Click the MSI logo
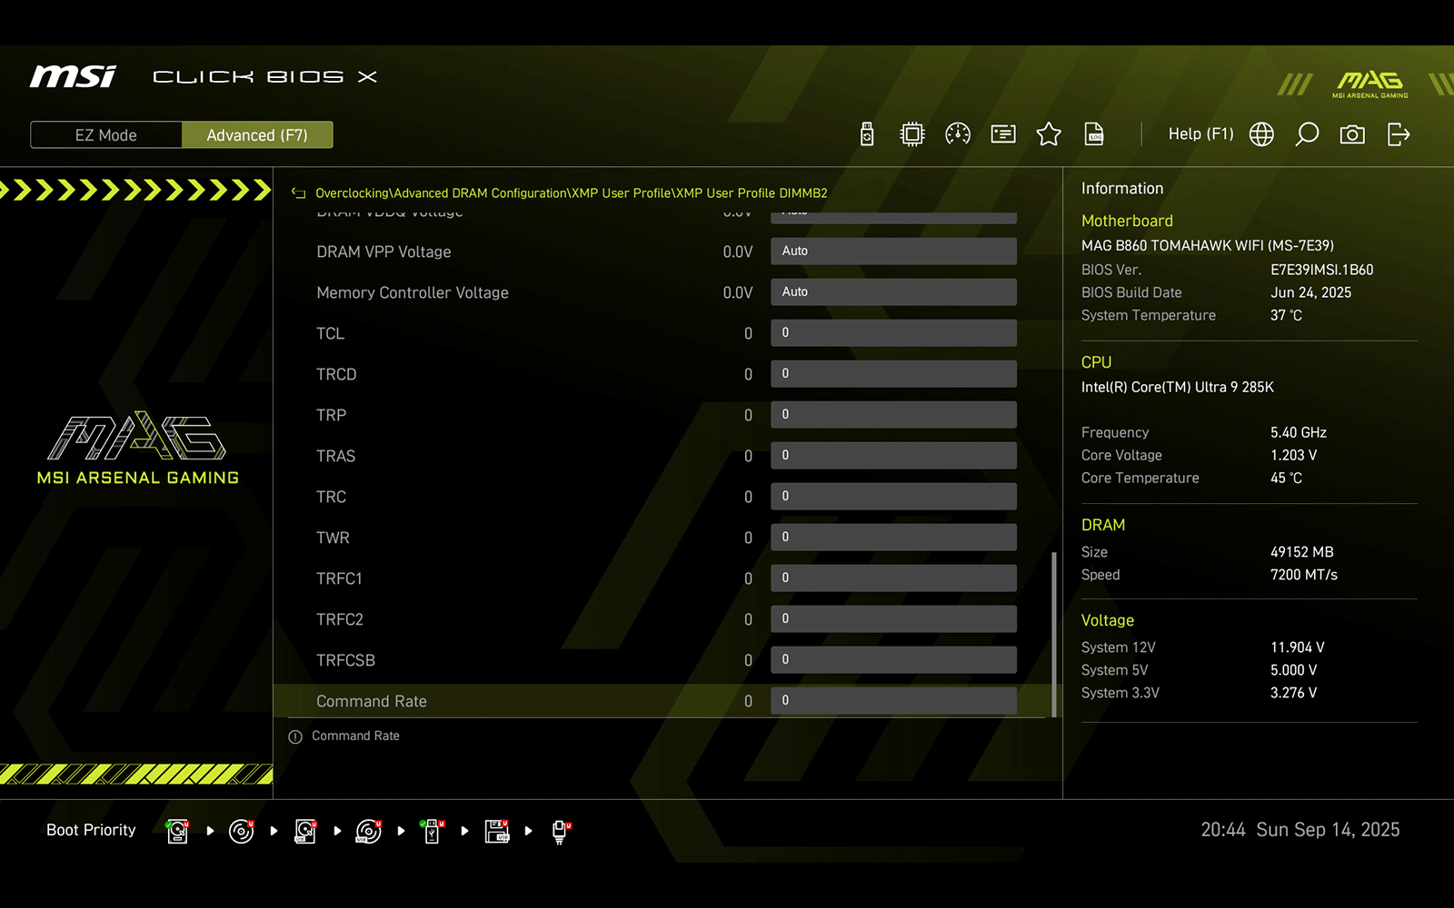The image size is (1454, 908). (73, 76)
